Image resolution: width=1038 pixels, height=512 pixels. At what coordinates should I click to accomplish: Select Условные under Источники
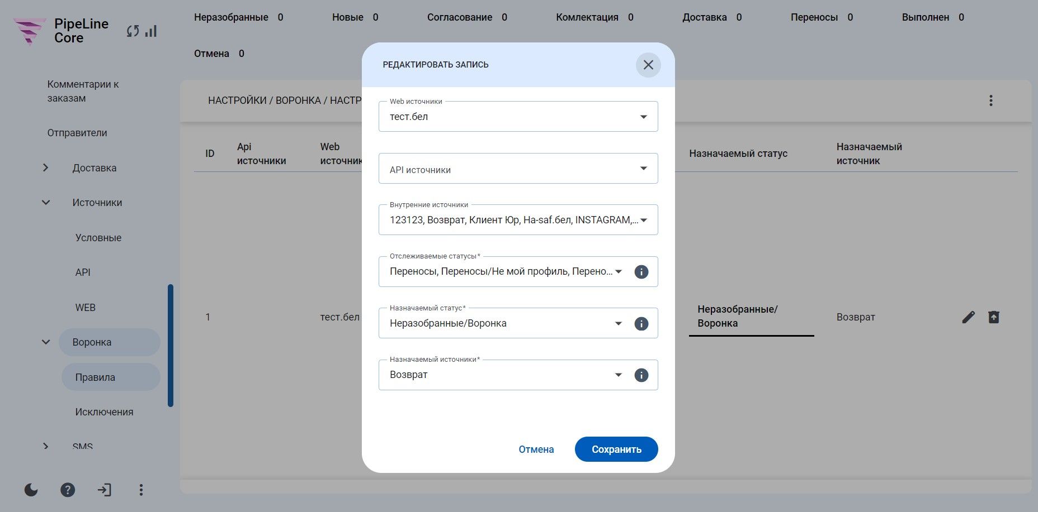[98, 238]
